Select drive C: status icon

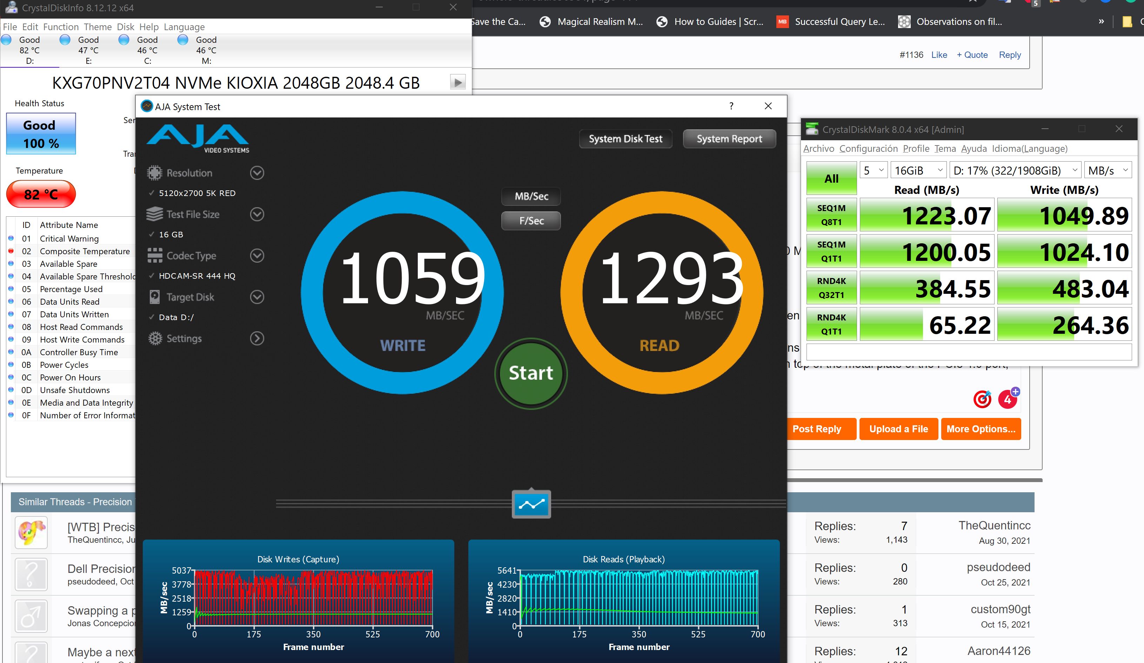pyautogui.click(x=123, y=40)
